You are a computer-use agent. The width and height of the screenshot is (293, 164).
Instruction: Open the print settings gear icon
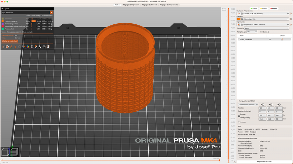290,13
